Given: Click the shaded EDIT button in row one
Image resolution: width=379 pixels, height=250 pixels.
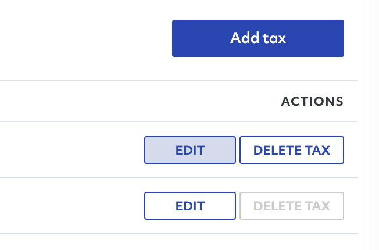Looking at the screenshot, I should coord(190,150).
